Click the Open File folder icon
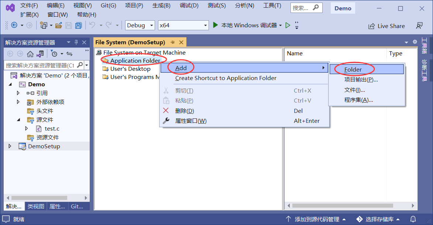433x225 pixels. pos(58,25)
